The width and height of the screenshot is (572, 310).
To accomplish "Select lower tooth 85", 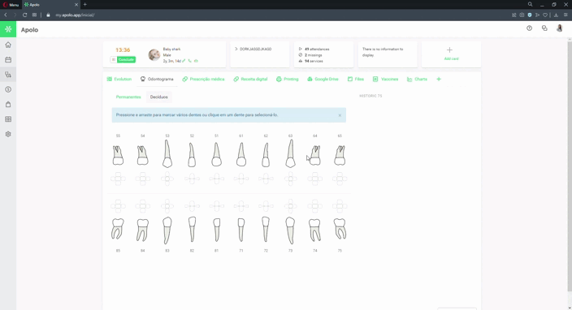I will coord(118,229).
